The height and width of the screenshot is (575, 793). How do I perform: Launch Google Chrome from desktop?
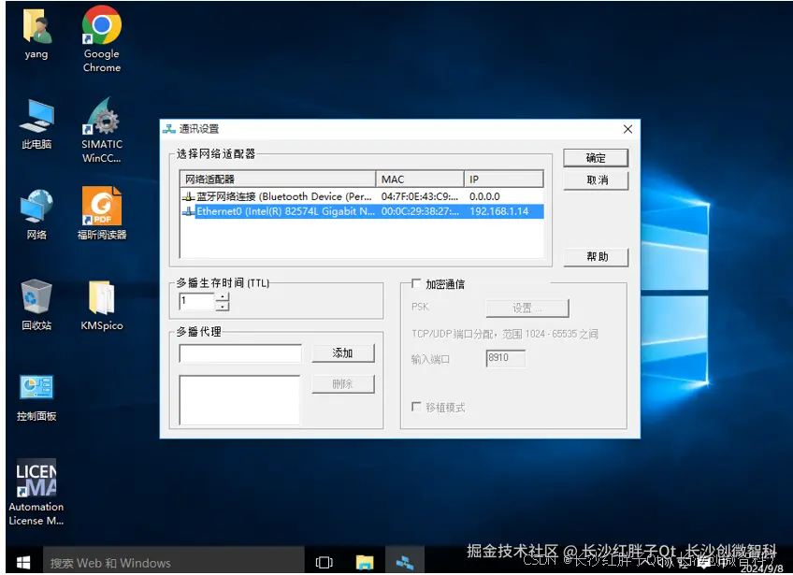pyautogui.click(x=102, y=39)
